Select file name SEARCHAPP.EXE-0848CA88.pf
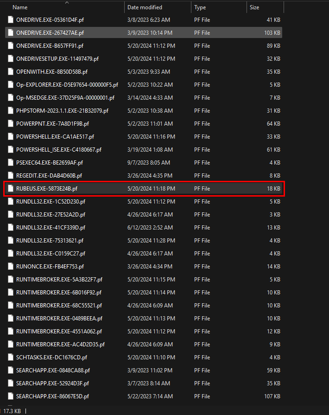329x415 pixels. point(53,370)
